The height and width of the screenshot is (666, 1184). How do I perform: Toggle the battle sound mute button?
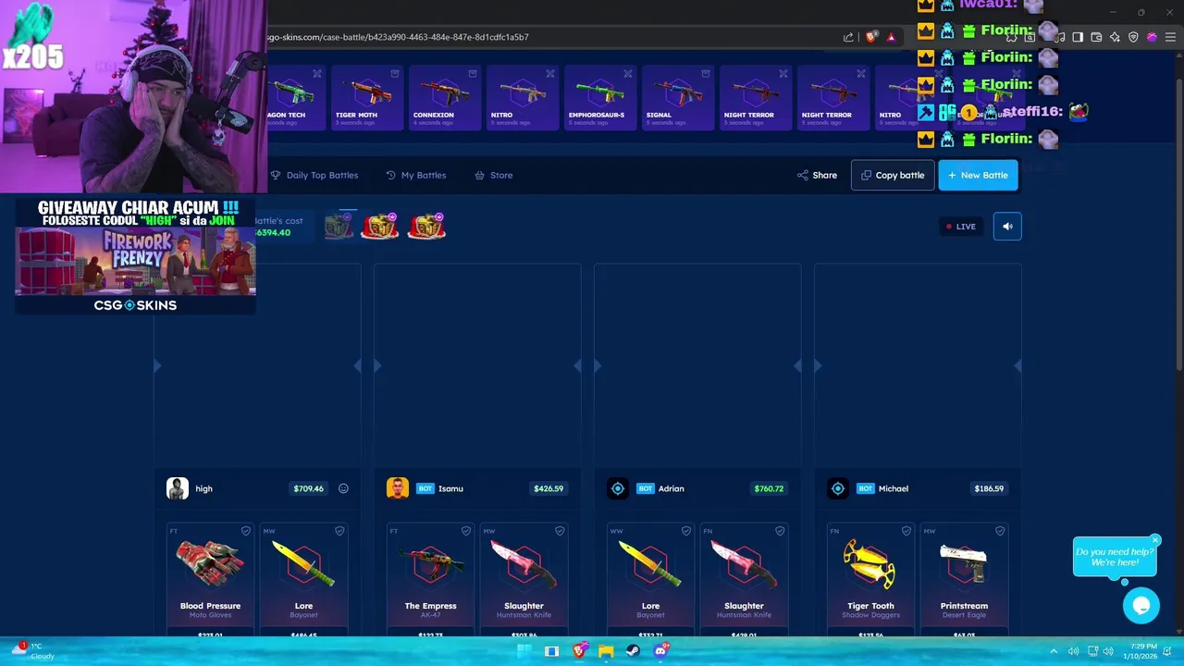tap(1007, 226)
